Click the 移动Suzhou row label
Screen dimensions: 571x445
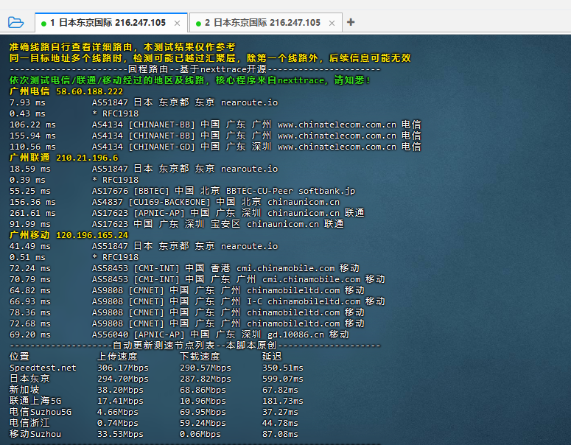35,434
